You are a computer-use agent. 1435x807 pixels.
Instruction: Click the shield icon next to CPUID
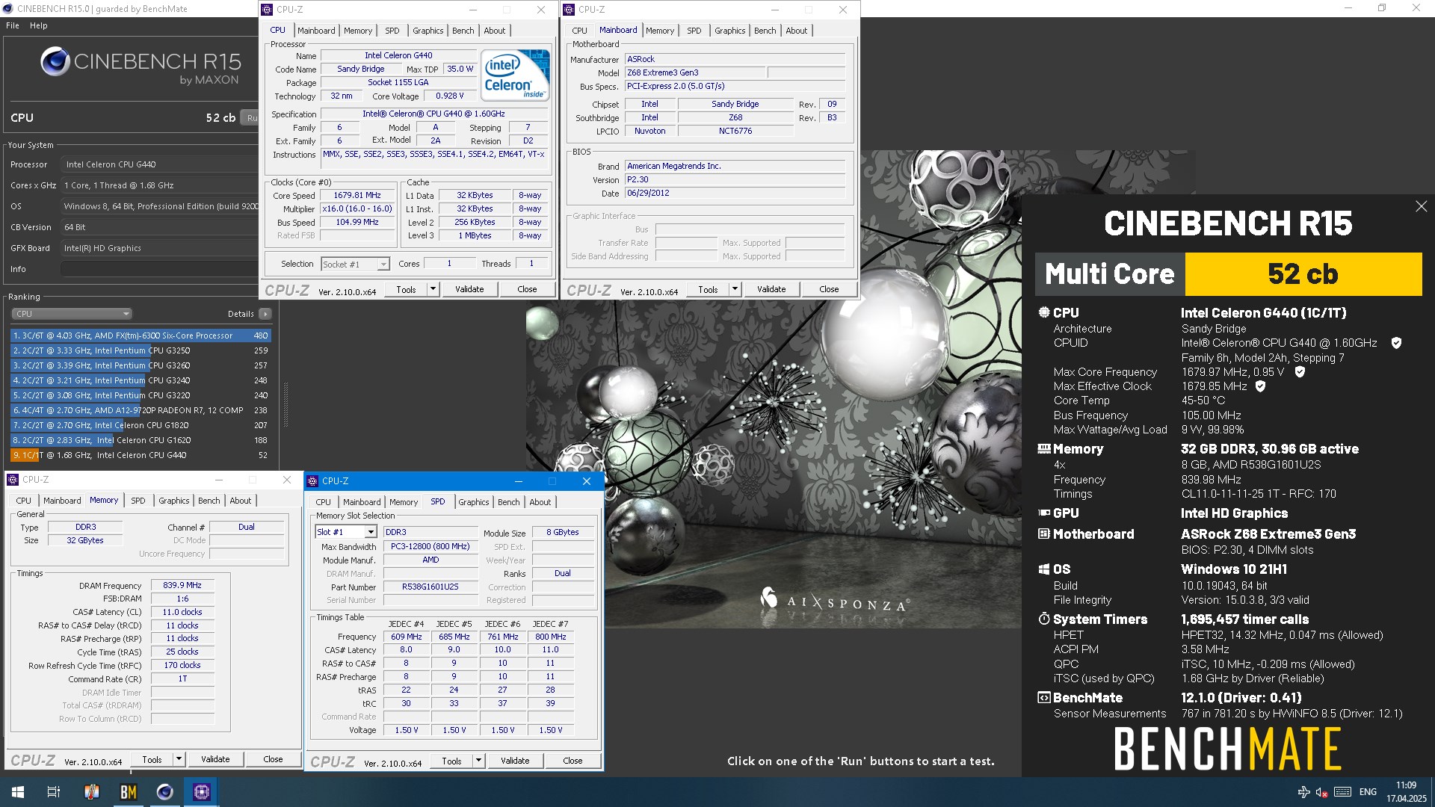pos(1396,343)
